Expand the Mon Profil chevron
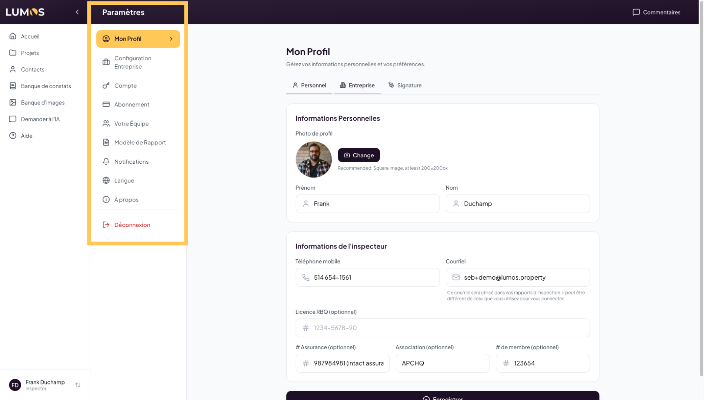Viewport: 704px width, 400px height. 171,39
